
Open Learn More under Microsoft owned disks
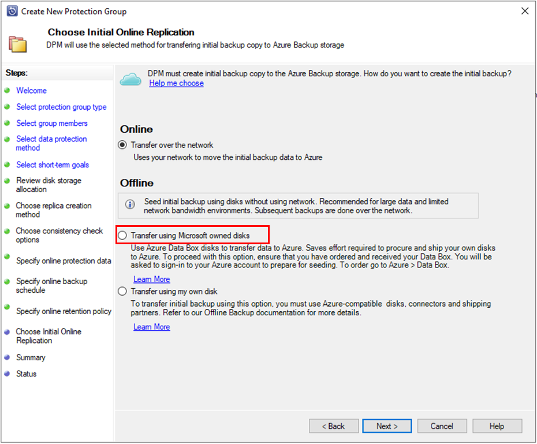(x=152, y=279)
